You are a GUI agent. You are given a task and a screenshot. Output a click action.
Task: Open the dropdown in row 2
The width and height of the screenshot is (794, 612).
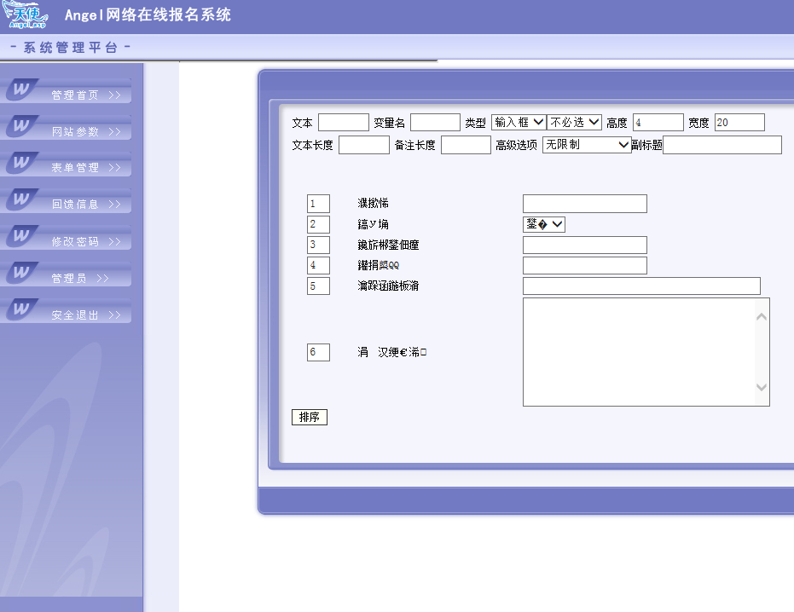coord(544,224)
